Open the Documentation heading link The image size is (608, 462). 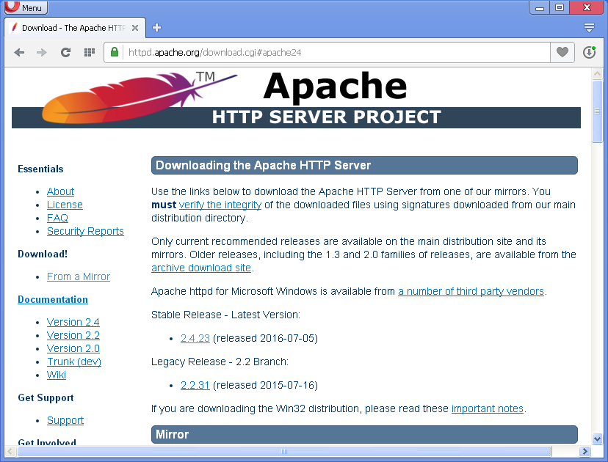[53, 299]
